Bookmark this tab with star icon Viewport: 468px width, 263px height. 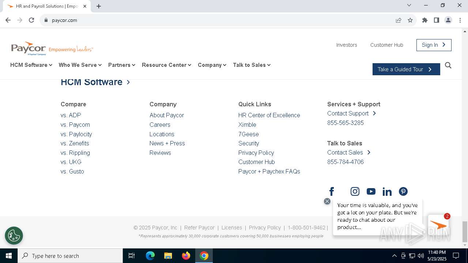(x=410, y=20)
